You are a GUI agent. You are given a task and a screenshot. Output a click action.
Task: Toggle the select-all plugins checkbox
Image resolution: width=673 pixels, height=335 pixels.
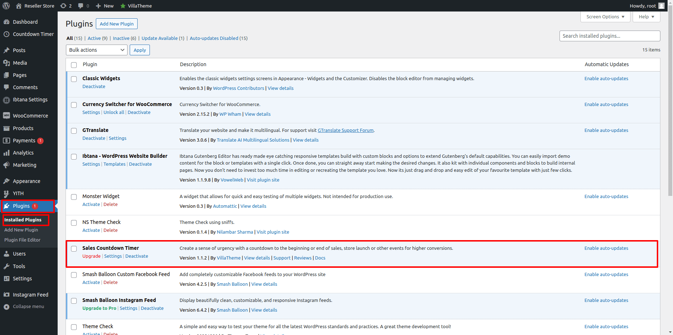(x=74, y=65)
